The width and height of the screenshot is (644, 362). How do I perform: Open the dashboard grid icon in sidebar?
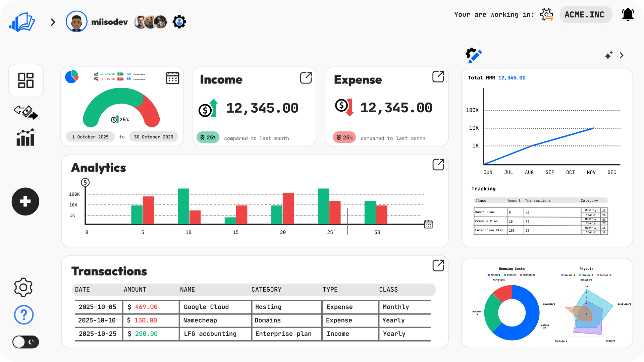(x=26, y=80)
